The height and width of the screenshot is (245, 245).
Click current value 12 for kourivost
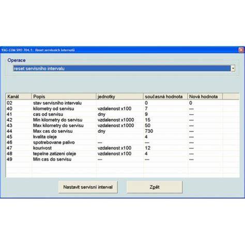coord(148,148)
